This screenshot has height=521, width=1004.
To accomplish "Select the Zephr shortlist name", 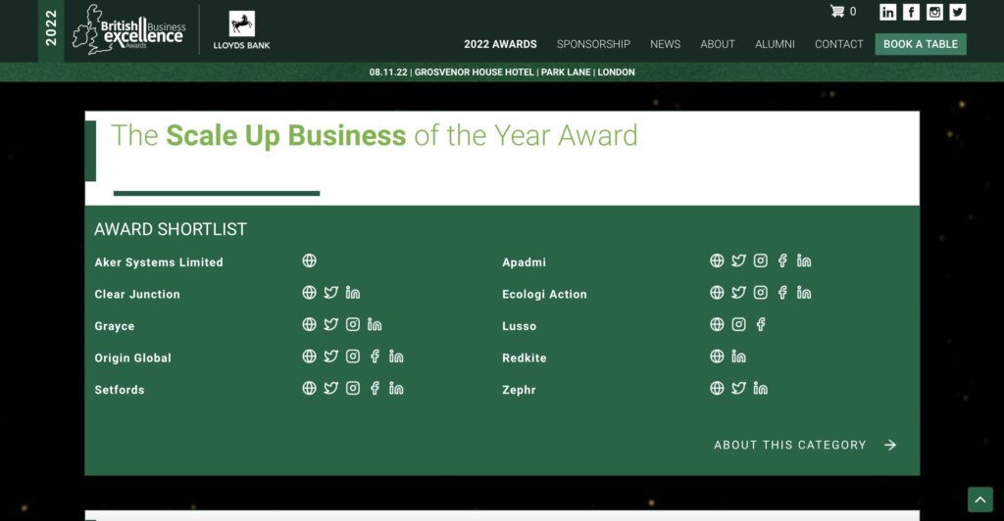I will [x=519, y=390].
